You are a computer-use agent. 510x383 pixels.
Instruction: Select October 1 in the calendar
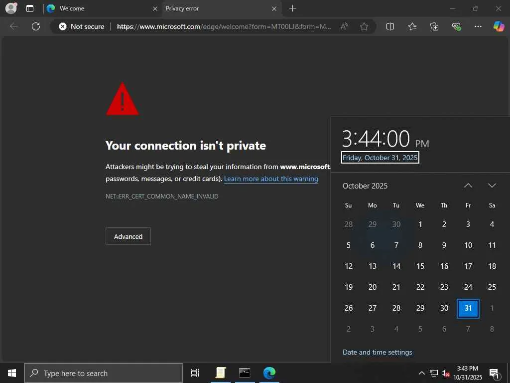[x=420, y=224]
